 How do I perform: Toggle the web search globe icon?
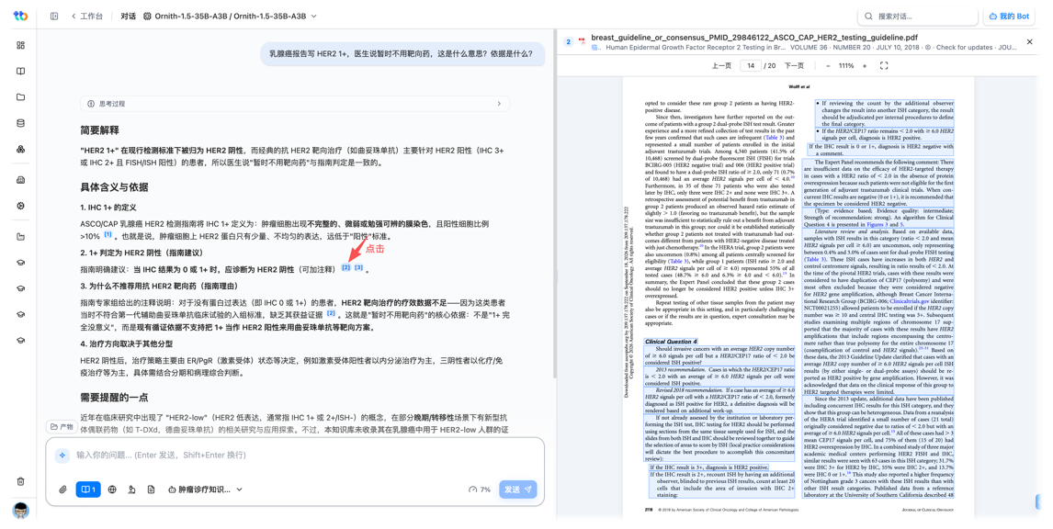click(x=112, y=490)
